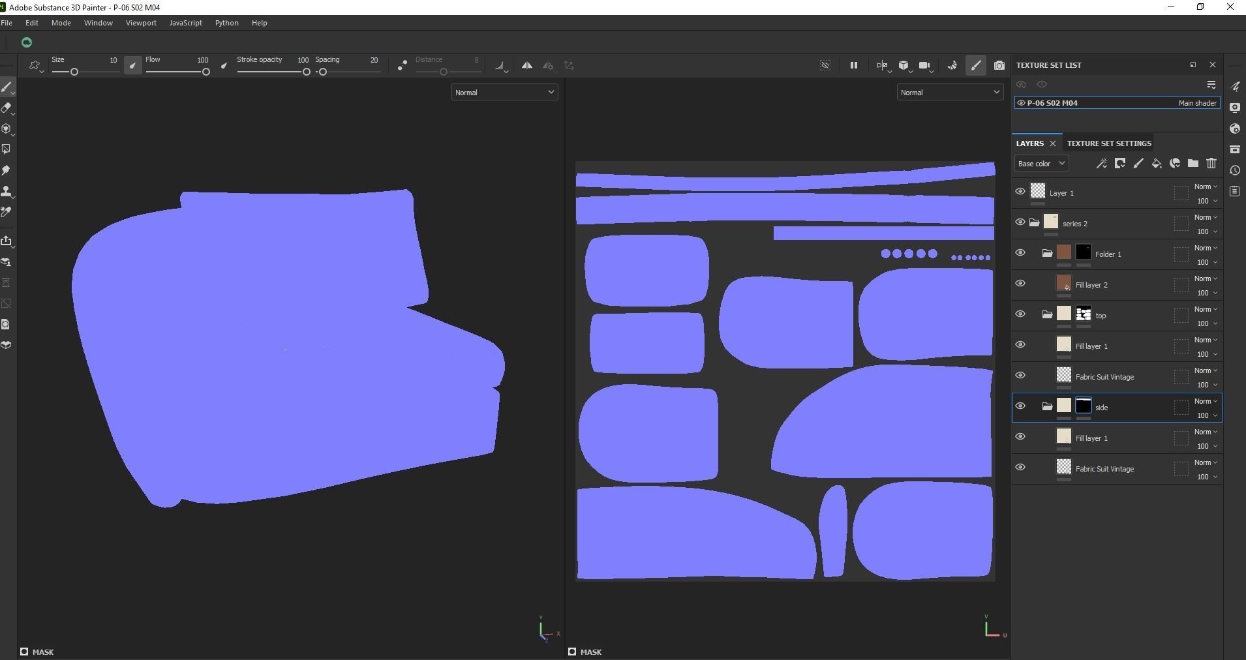The height and width of the screenshot is (660, 1246).
Task: Open the 2D viewport Normal display dropdown
Action: 950,93
